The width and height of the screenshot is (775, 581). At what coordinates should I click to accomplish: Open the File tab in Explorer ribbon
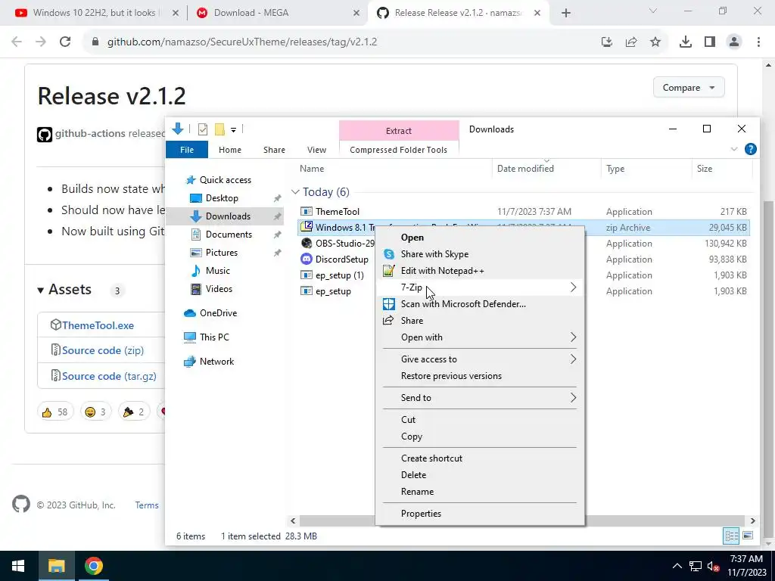coord(187,150)
